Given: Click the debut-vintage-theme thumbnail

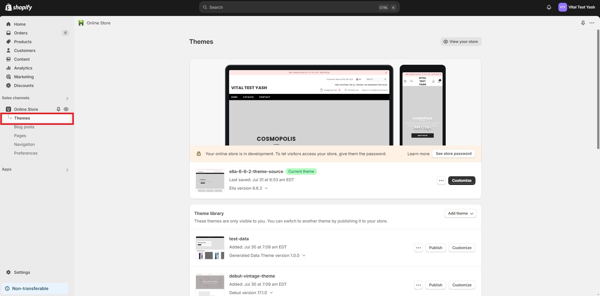Looking at the screenshot, I should point(210,285).
